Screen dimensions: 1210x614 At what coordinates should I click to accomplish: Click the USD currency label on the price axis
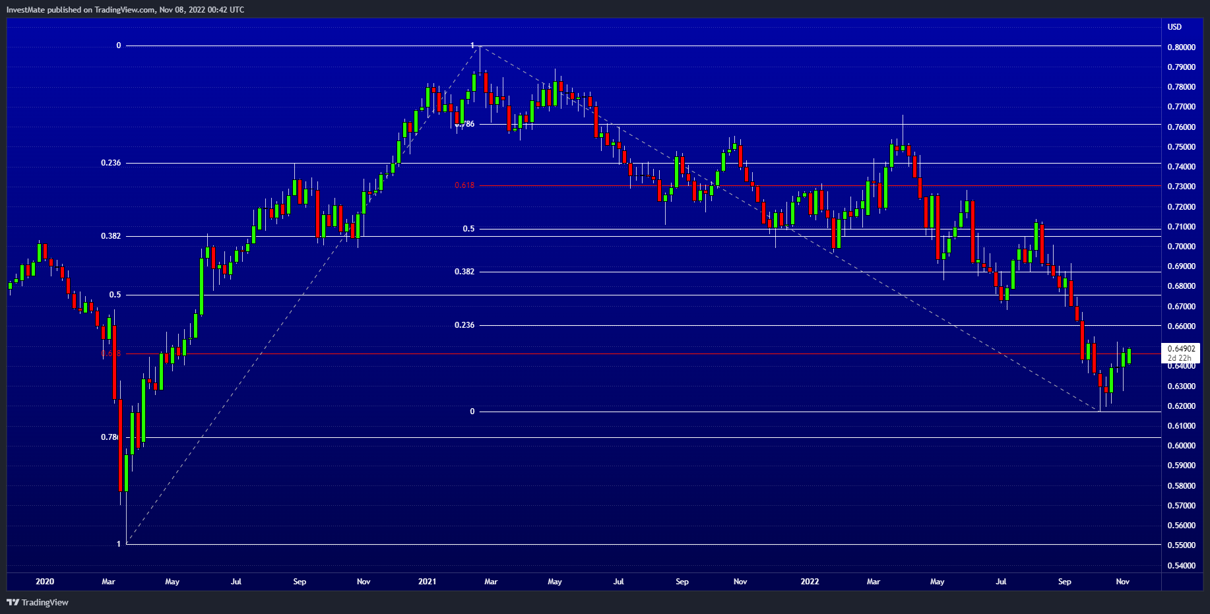pos(1174,27)
